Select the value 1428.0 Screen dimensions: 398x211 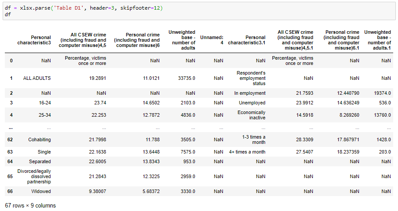pos(384,139)
